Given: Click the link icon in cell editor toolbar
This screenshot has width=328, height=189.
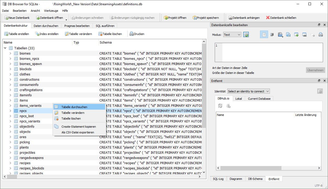Looking at the screenshot, I should pyautogui.click(x=304, y=34).
